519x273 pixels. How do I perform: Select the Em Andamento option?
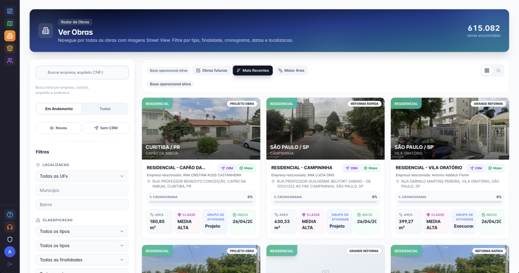click(59, 109)
